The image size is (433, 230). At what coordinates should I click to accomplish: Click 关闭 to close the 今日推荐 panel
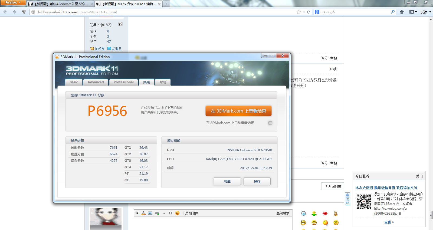point(419,176)
